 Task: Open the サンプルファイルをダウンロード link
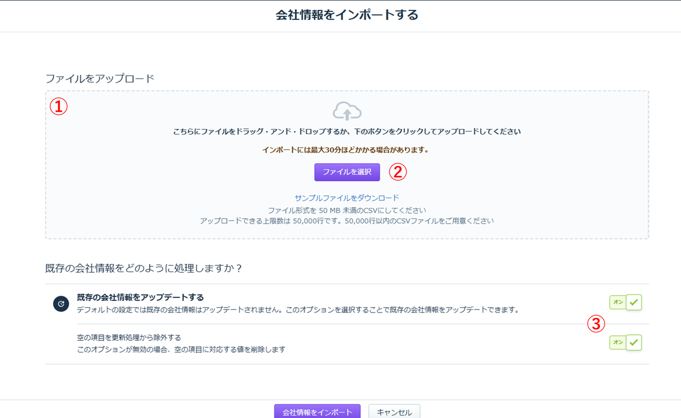[347, 198]
